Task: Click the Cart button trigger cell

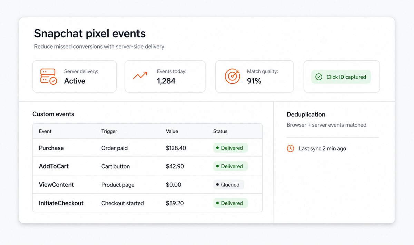Action: pyautogui.click(x=116, y=166)
